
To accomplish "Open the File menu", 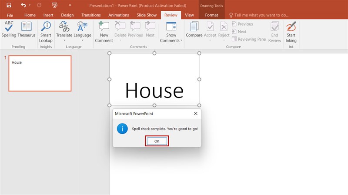I will 10,15.
